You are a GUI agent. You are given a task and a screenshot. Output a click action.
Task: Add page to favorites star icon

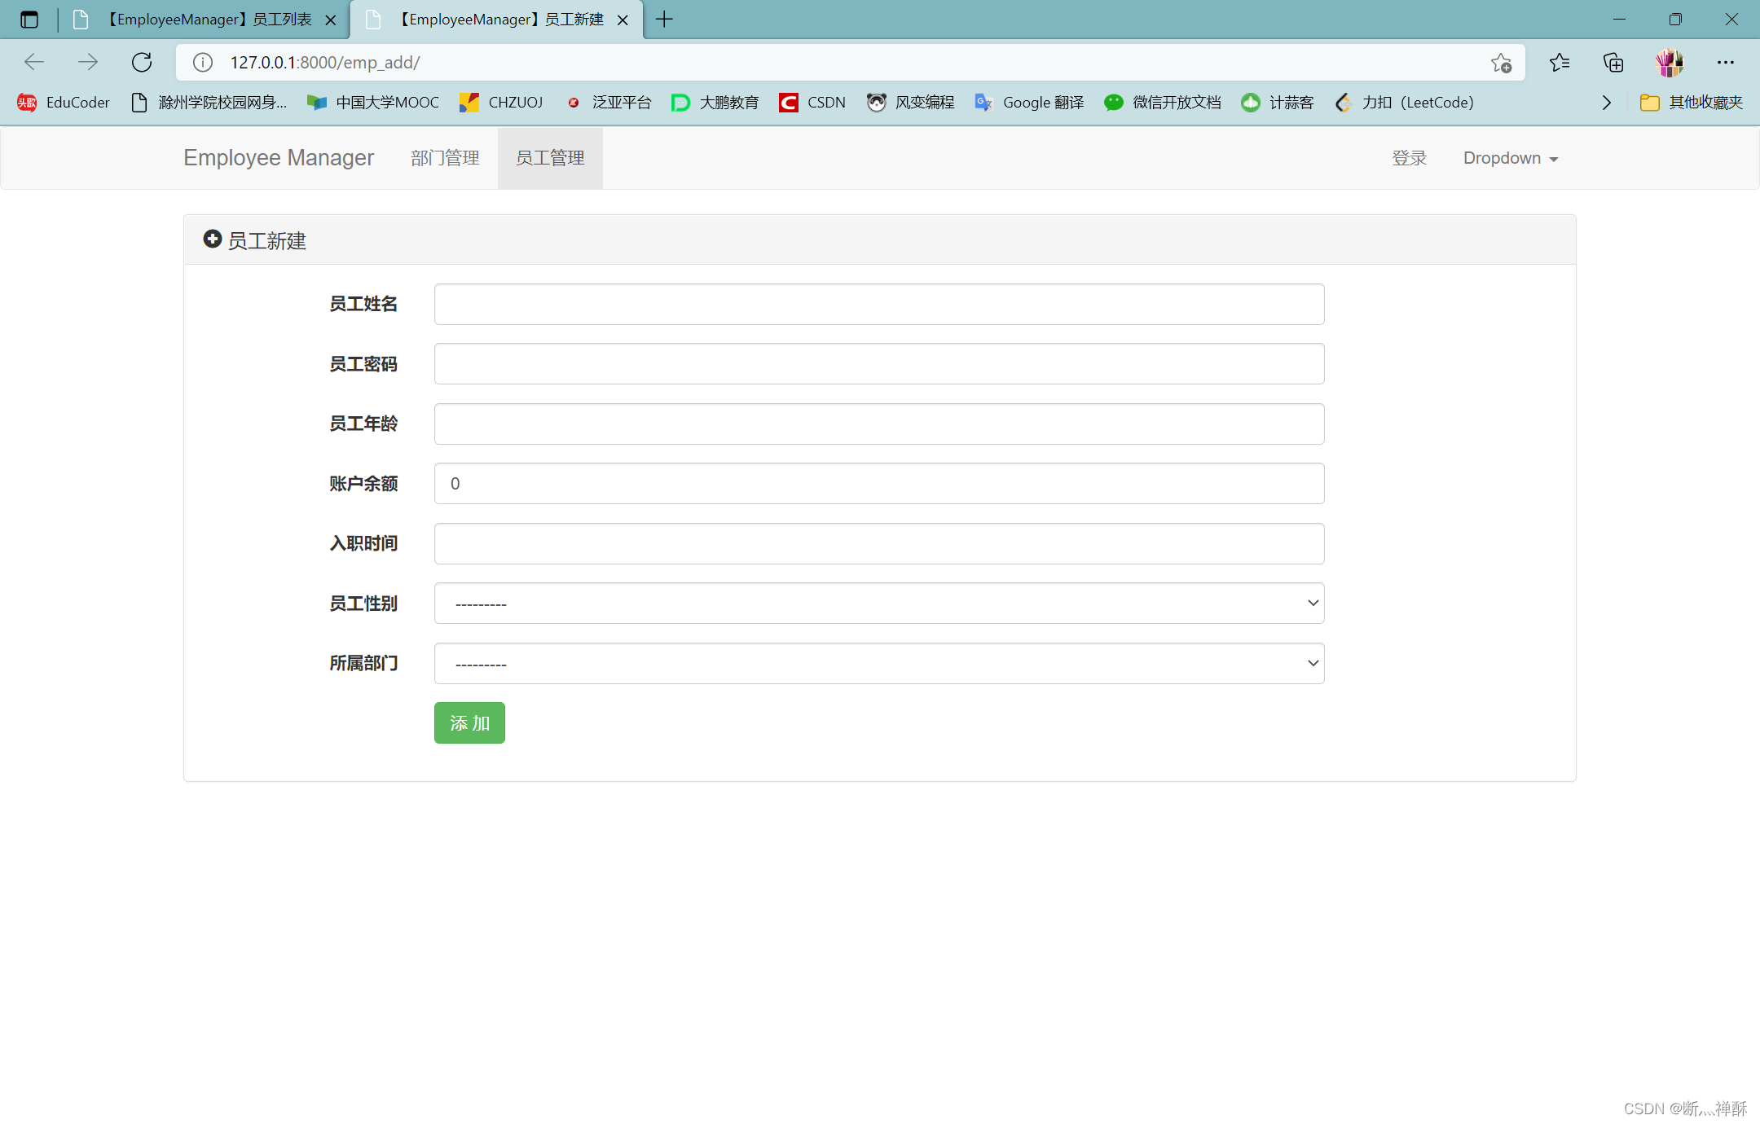1501,62
